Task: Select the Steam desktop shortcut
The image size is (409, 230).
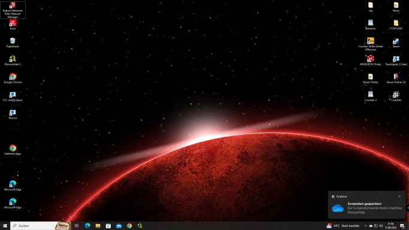Action: click(396, 43)
